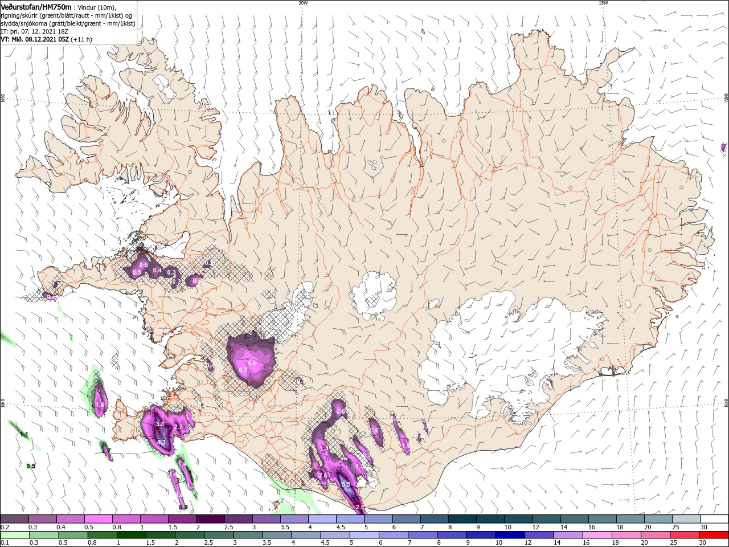Pick snow legend swatch between 4 and 4.5

point(322,519)
